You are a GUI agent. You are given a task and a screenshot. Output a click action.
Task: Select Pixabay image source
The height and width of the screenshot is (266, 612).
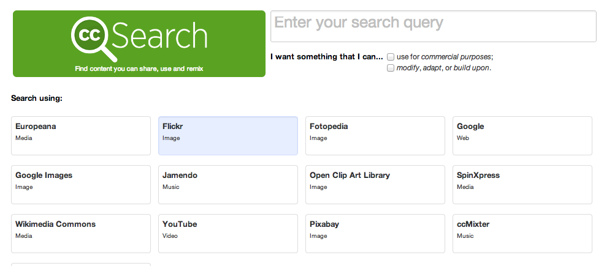pyautogui.click(x=375, y=234)
